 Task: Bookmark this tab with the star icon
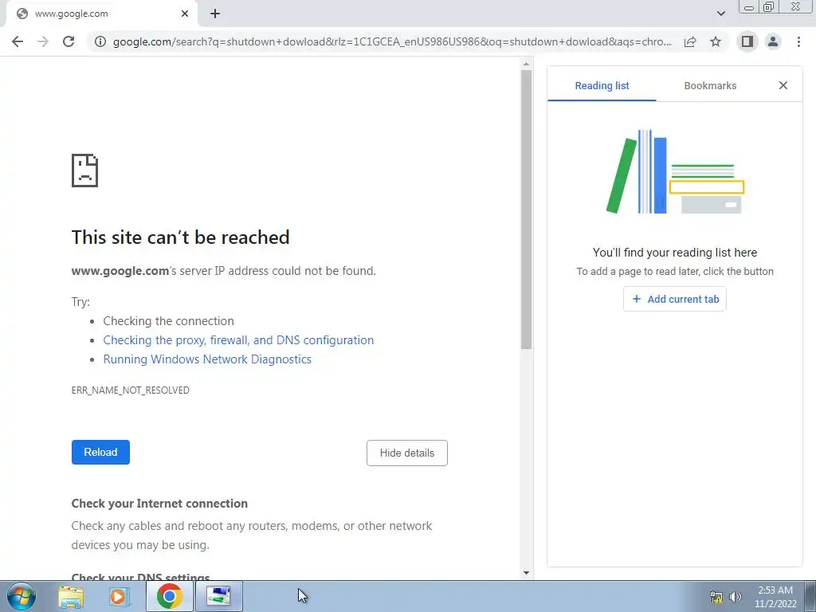click(x=716, y=41)
